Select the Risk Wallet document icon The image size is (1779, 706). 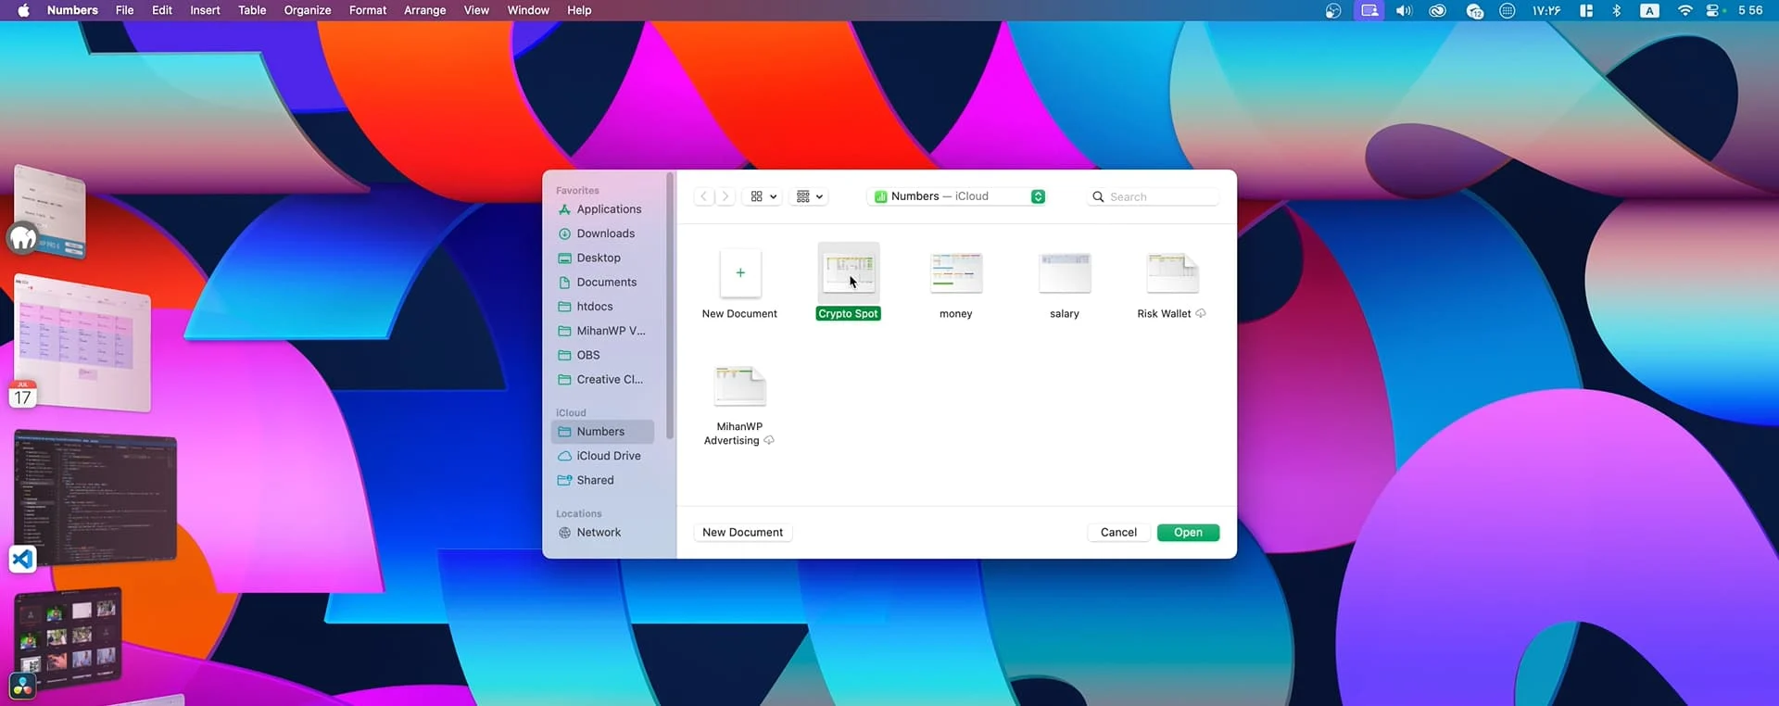1172,272
